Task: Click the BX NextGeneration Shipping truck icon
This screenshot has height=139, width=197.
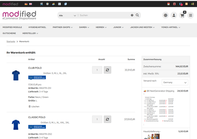Action: pos(145,91)
